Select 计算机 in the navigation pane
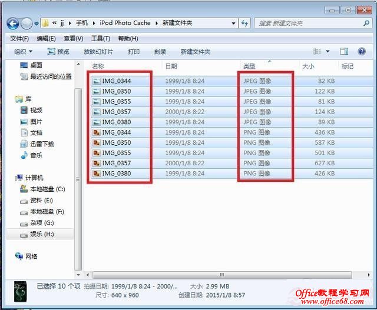The height and width of the screenshot is (310, 377). [29, 178]
